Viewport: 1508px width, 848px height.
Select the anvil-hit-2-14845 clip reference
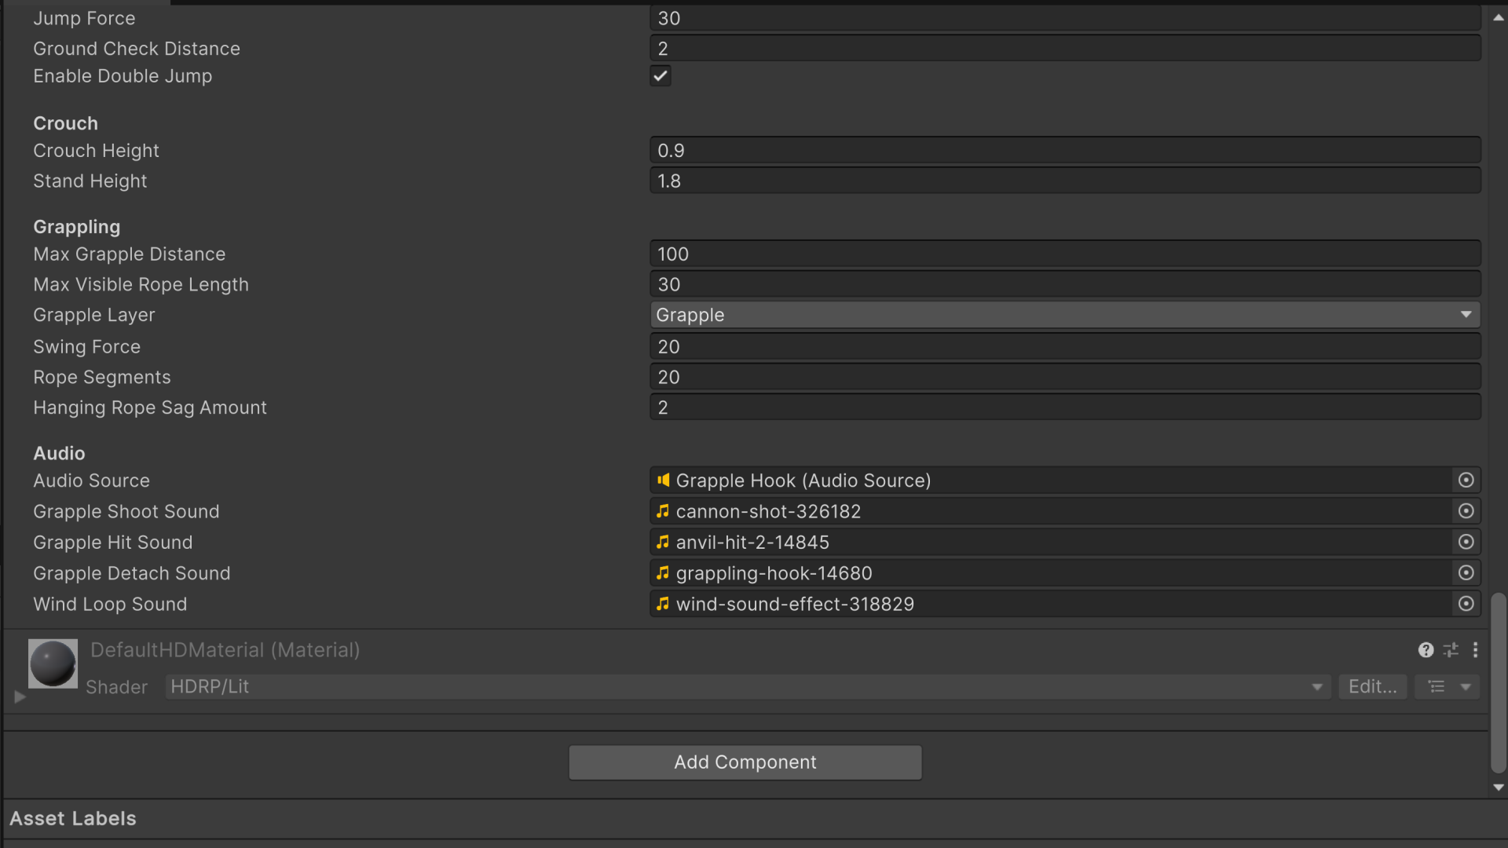(x=1051, y=542)
